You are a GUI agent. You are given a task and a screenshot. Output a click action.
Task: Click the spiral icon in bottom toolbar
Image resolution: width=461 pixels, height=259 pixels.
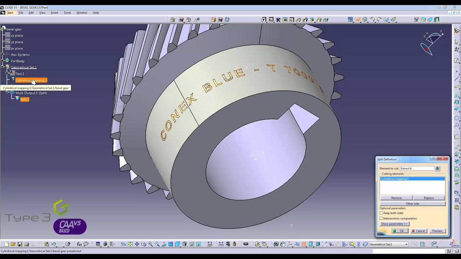click(276, 244)
